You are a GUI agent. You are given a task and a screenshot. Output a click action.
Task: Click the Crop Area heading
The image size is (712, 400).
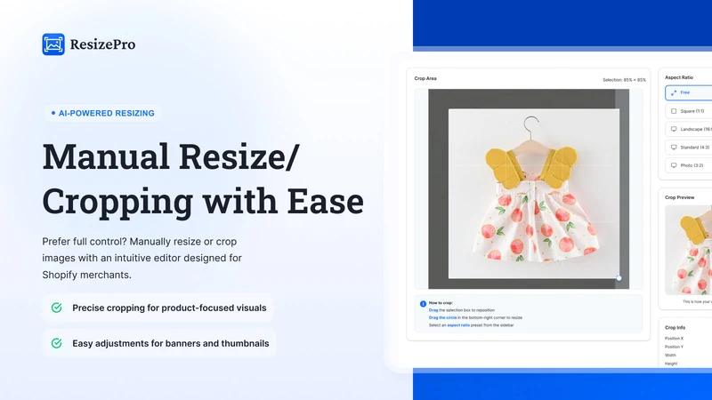(x=425, y=78)
